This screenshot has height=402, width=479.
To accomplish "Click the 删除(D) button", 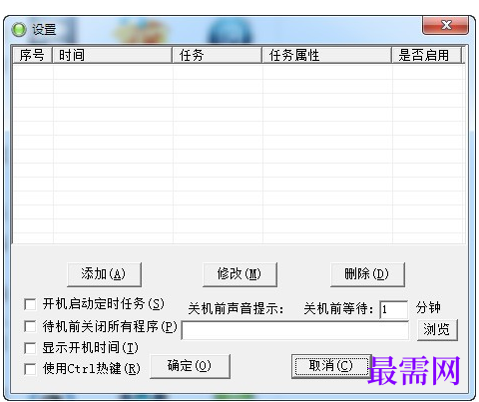I will (x=367, y=274).
